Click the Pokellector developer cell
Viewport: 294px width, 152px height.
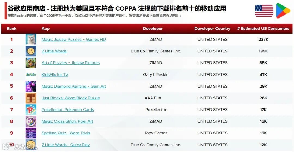[x=156, y=109]
